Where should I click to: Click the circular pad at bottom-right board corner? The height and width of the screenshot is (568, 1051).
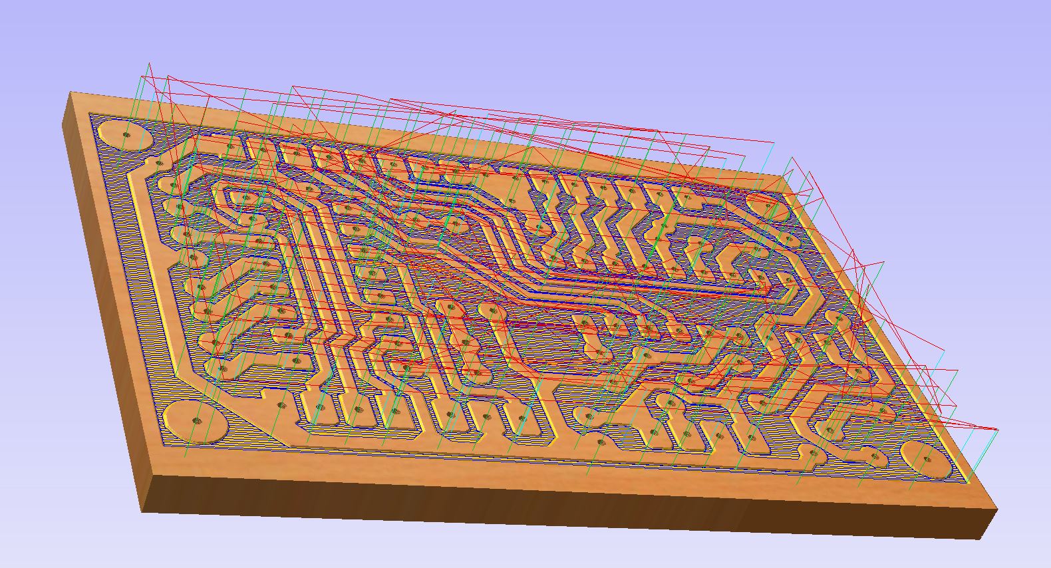[x=927, y=460]
